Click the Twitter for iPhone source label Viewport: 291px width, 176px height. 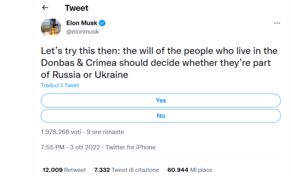click(x=130, y=147)
